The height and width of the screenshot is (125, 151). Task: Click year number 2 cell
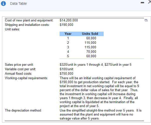click(68, 43)
